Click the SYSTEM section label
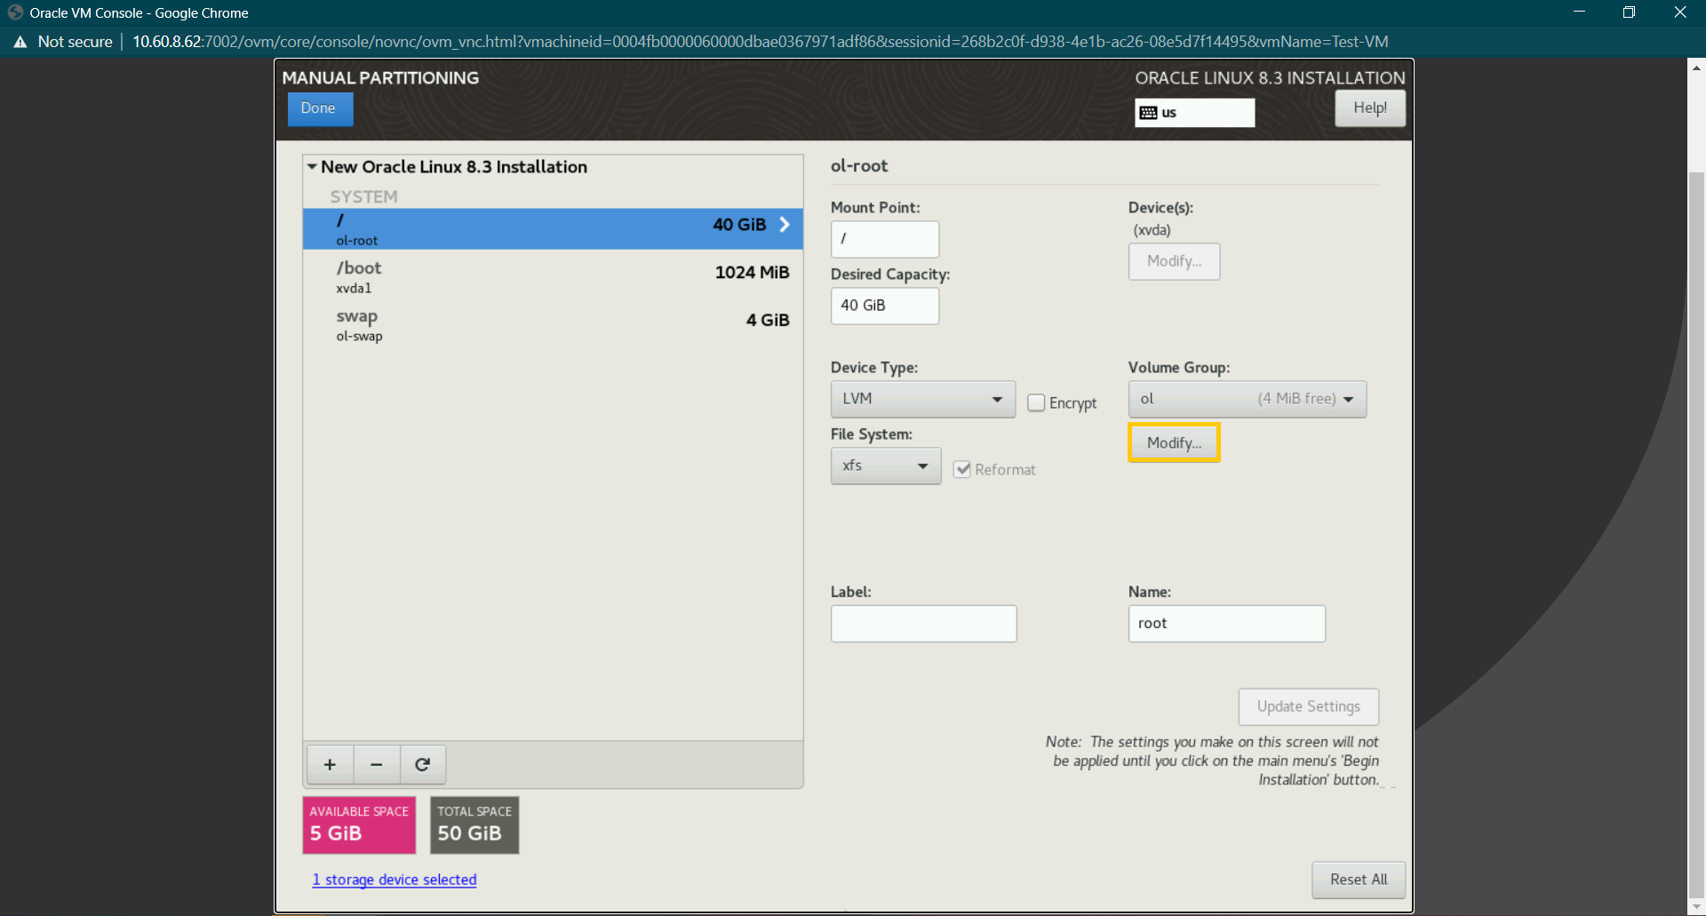Image resolution: width=1706 pixels, height=916 pixels. click(x=363, y=196)
